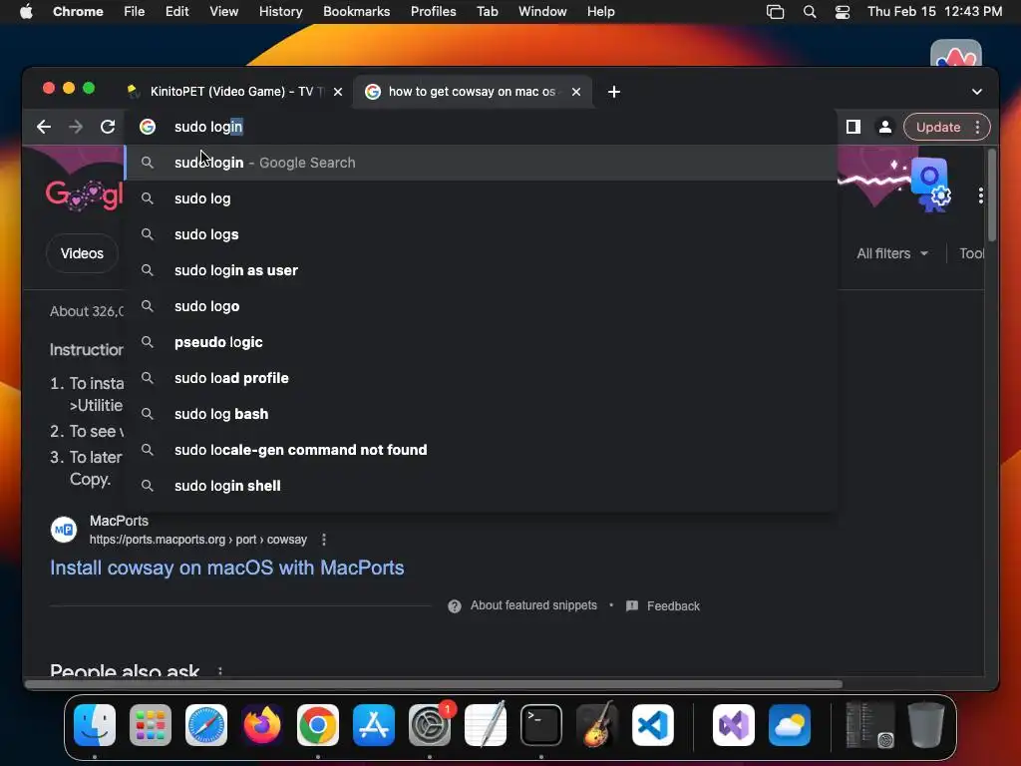Viewport: 1021px width, 766px height.
Task: Open a new tab with the plus button
Action: pos(613,92)
